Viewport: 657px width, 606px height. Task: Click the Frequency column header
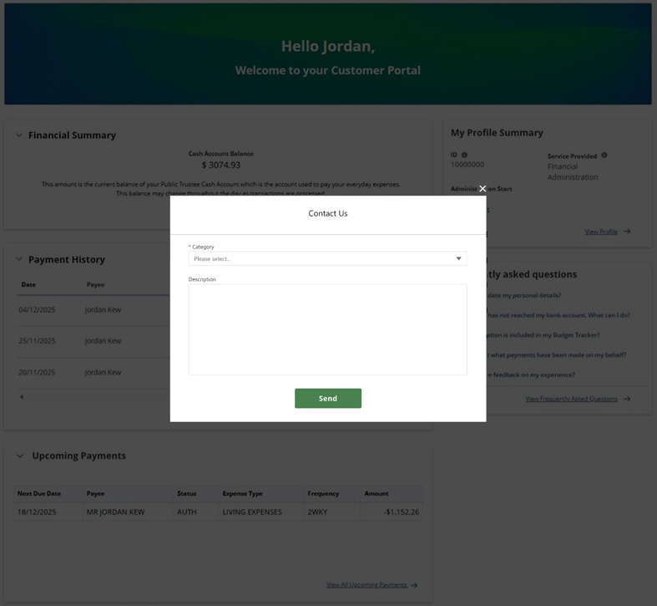tap(323, 493)
